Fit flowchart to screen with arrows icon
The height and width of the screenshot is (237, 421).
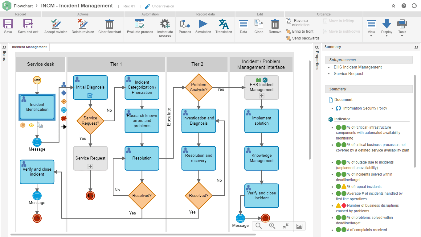pyautogui.click(x=286, y=226)
